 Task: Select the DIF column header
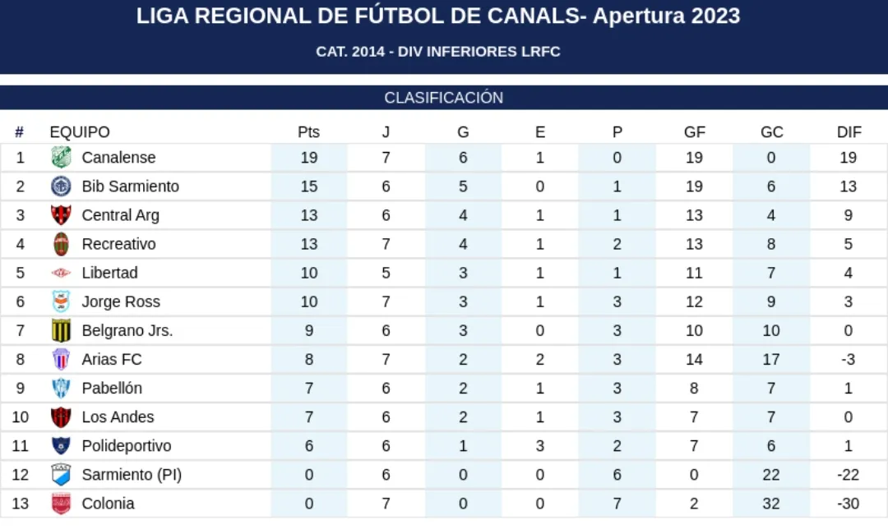[x=849, y=132]
